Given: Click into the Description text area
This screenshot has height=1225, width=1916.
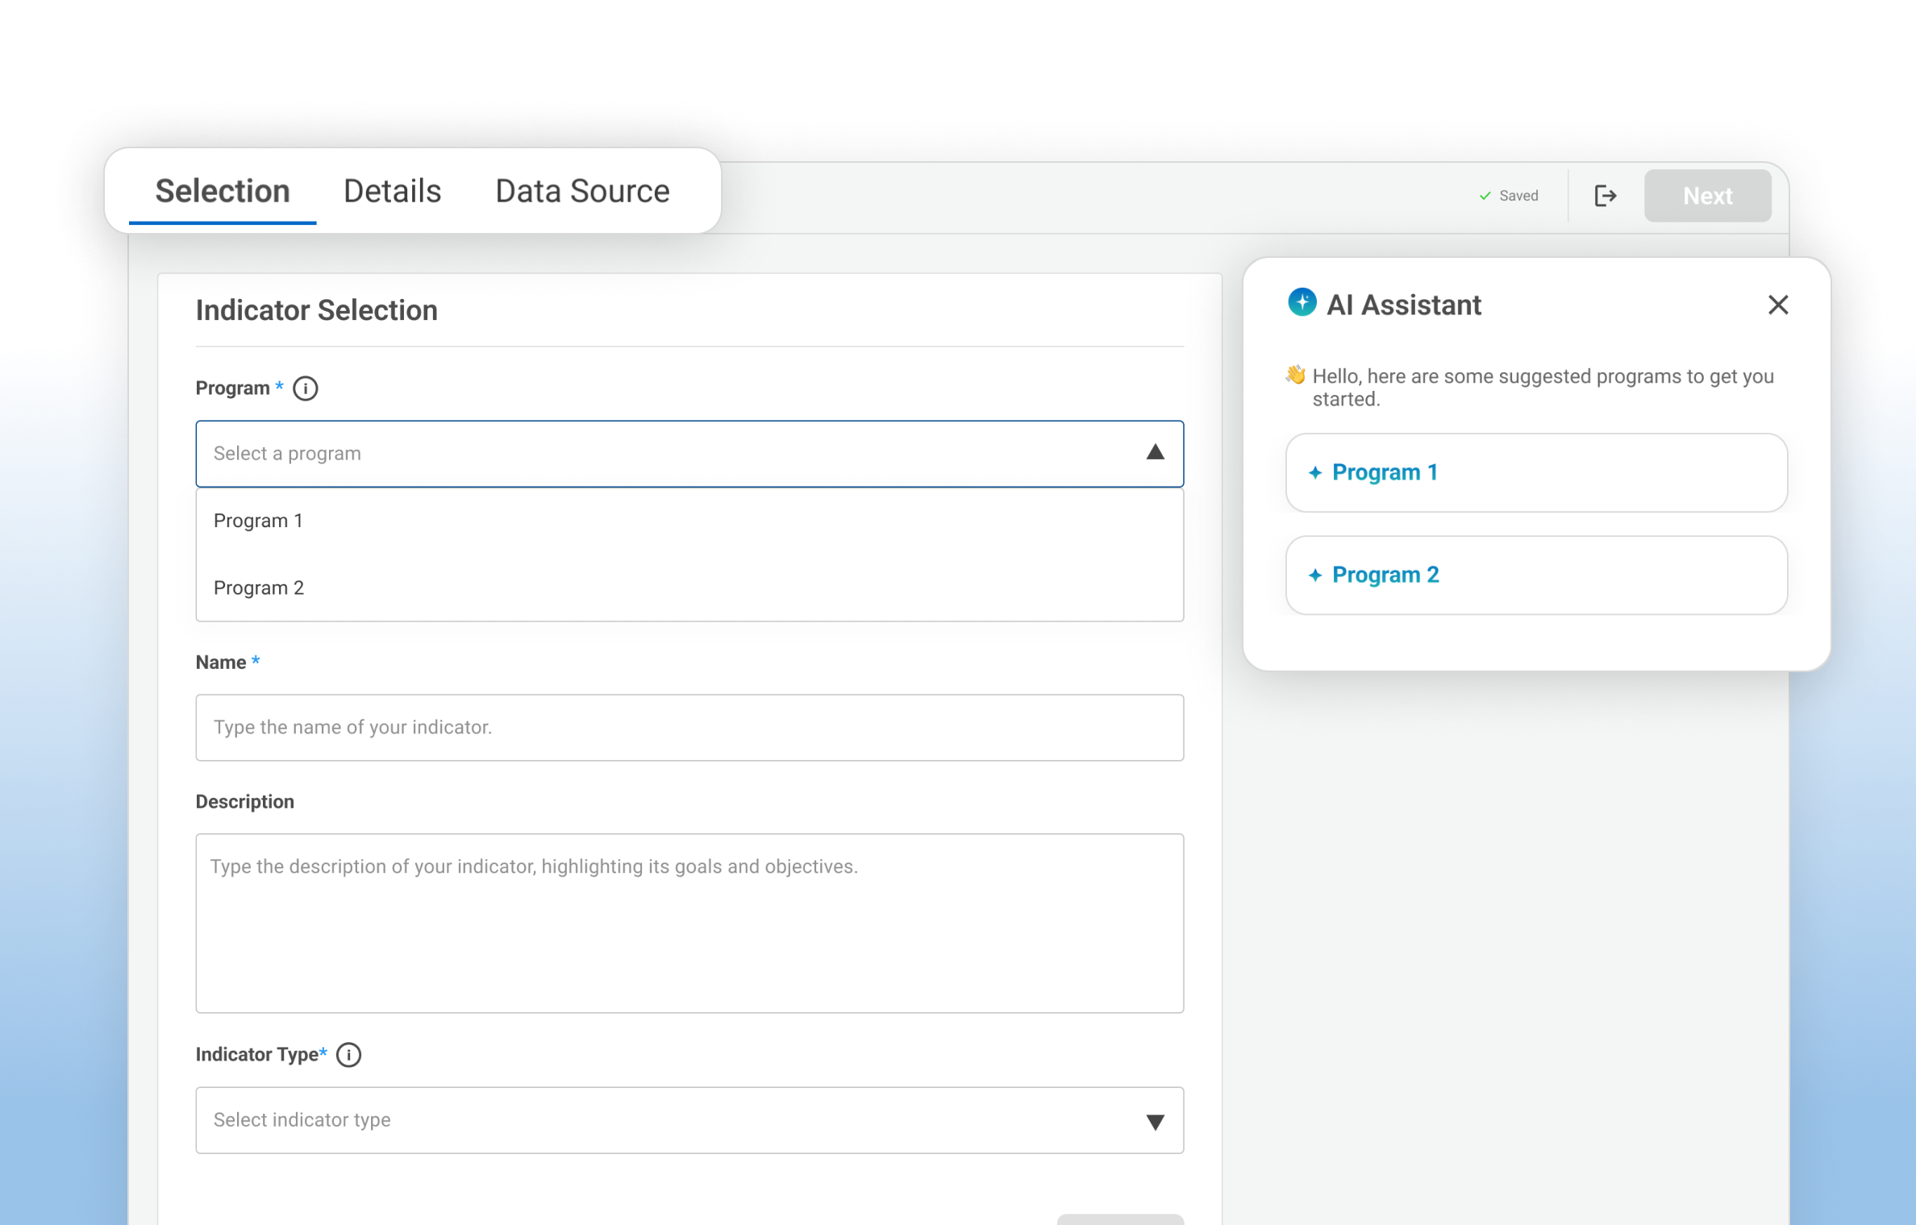Looking at the screenshot, I should point(689,923).
